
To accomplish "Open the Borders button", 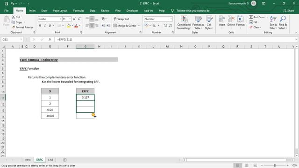I will (x=59, y=26).
